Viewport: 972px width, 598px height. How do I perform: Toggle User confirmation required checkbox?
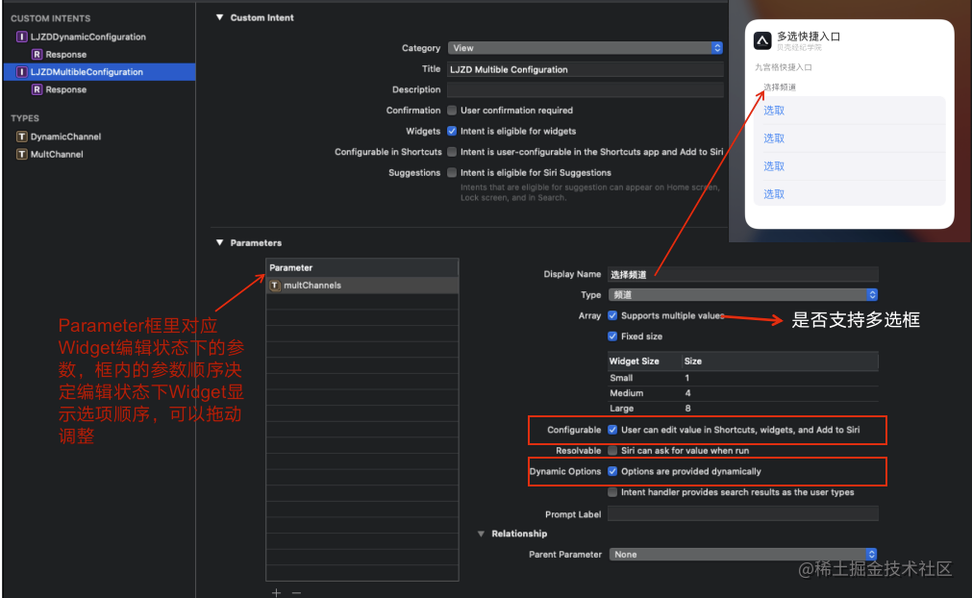tap(452, 111)
